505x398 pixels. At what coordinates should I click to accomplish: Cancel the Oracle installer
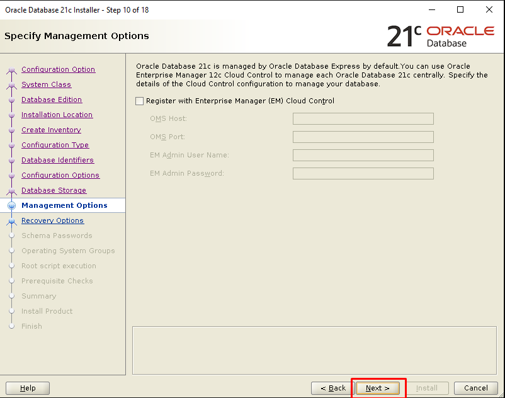[x=475, y=388]
